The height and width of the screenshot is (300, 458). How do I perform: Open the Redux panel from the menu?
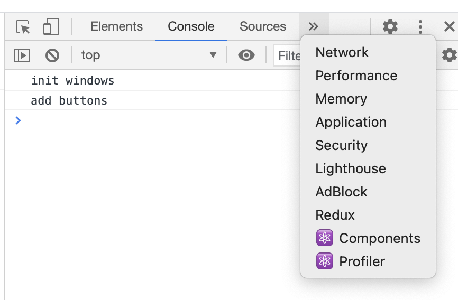click(335, 215)
